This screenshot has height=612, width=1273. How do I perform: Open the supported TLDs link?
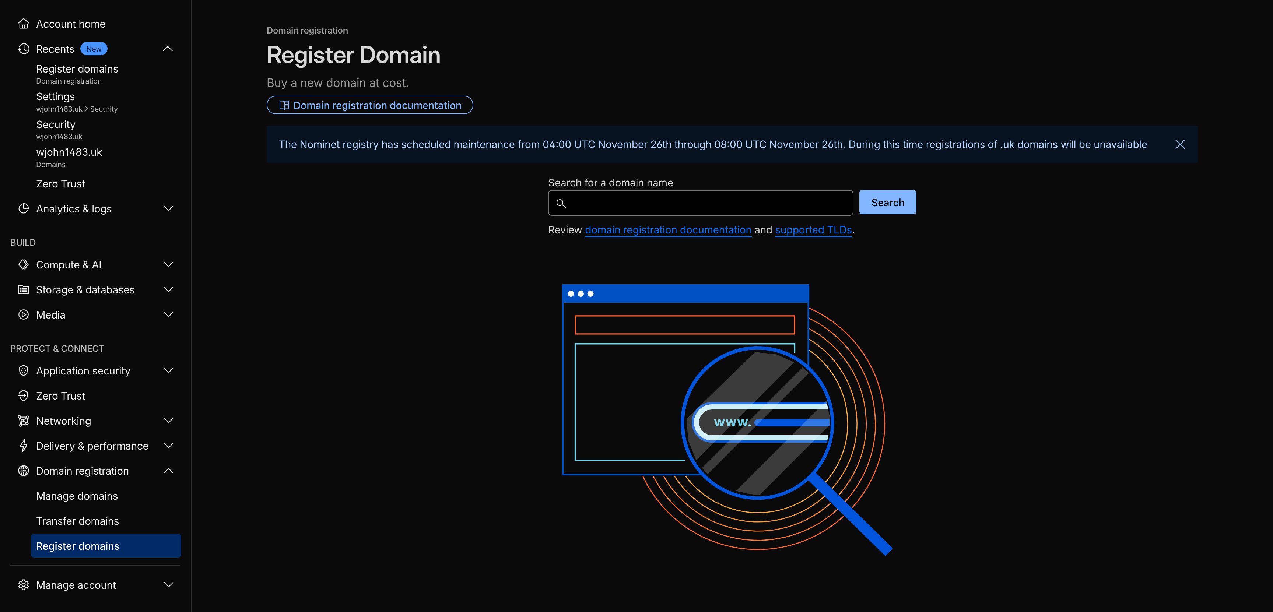click(x=813, y=230)
